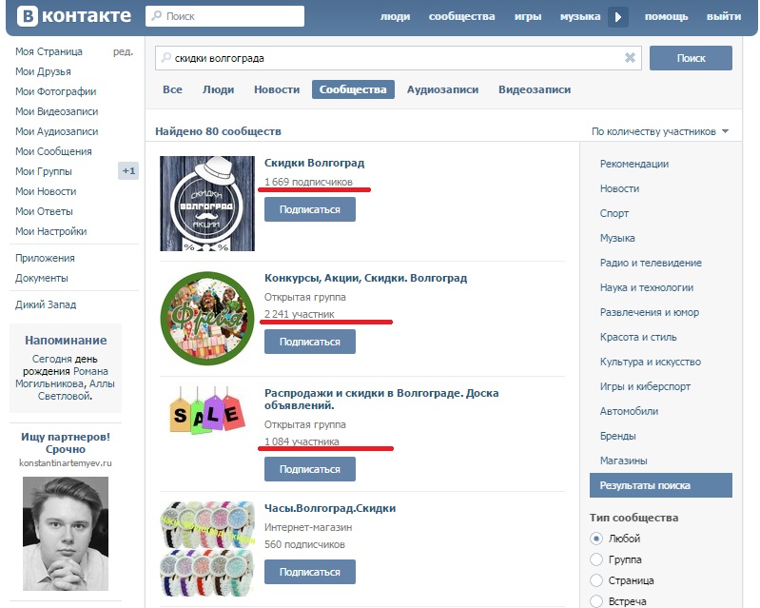The height and width of the screenshot is (608, 760).
Task: Open Мои Аудиозаписи in sidebar
Action: point(57,131)
